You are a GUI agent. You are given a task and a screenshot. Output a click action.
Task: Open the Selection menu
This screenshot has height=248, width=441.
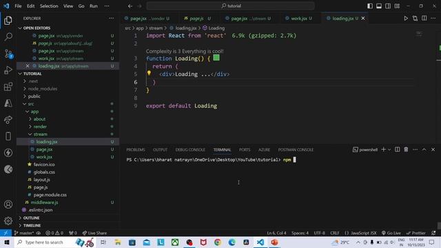[x=49, y=6]
